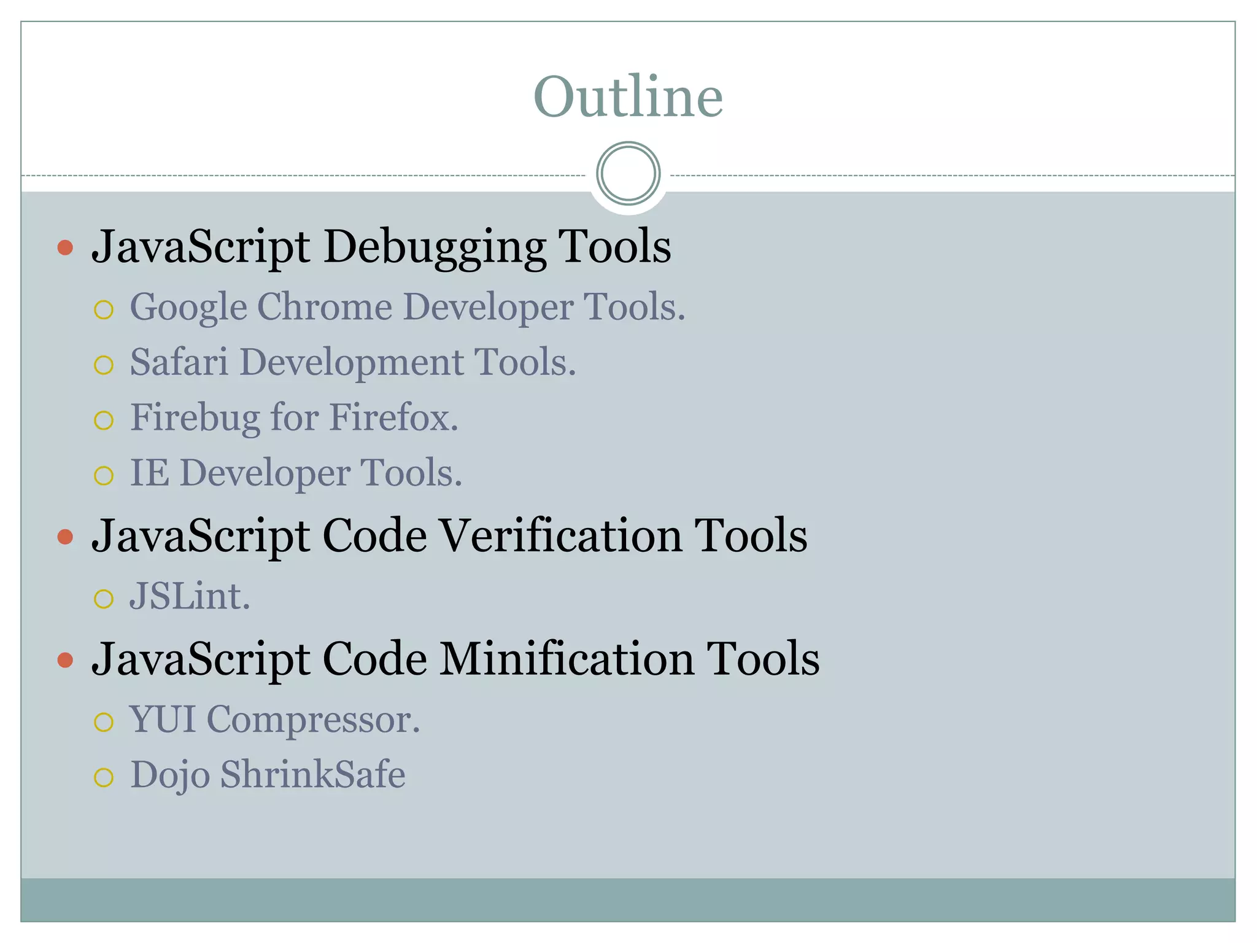Click the Outline slide title

pyautogui.click(x=628, y=96)
